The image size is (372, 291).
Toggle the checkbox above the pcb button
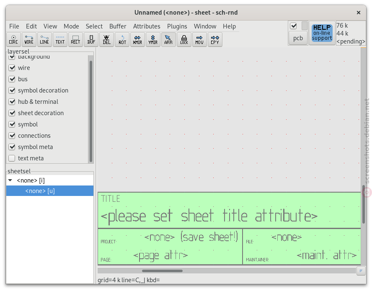coord(294,26)
